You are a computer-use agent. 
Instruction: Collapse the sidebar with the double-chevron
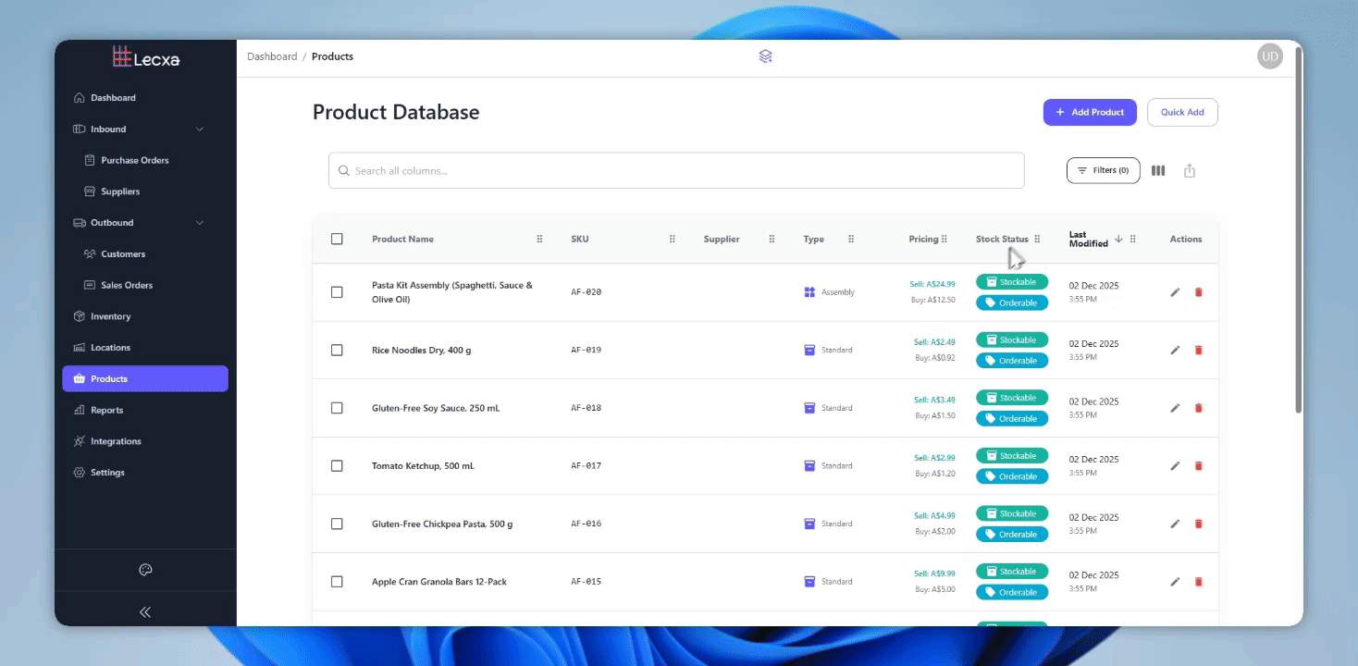tap(144, 611)
